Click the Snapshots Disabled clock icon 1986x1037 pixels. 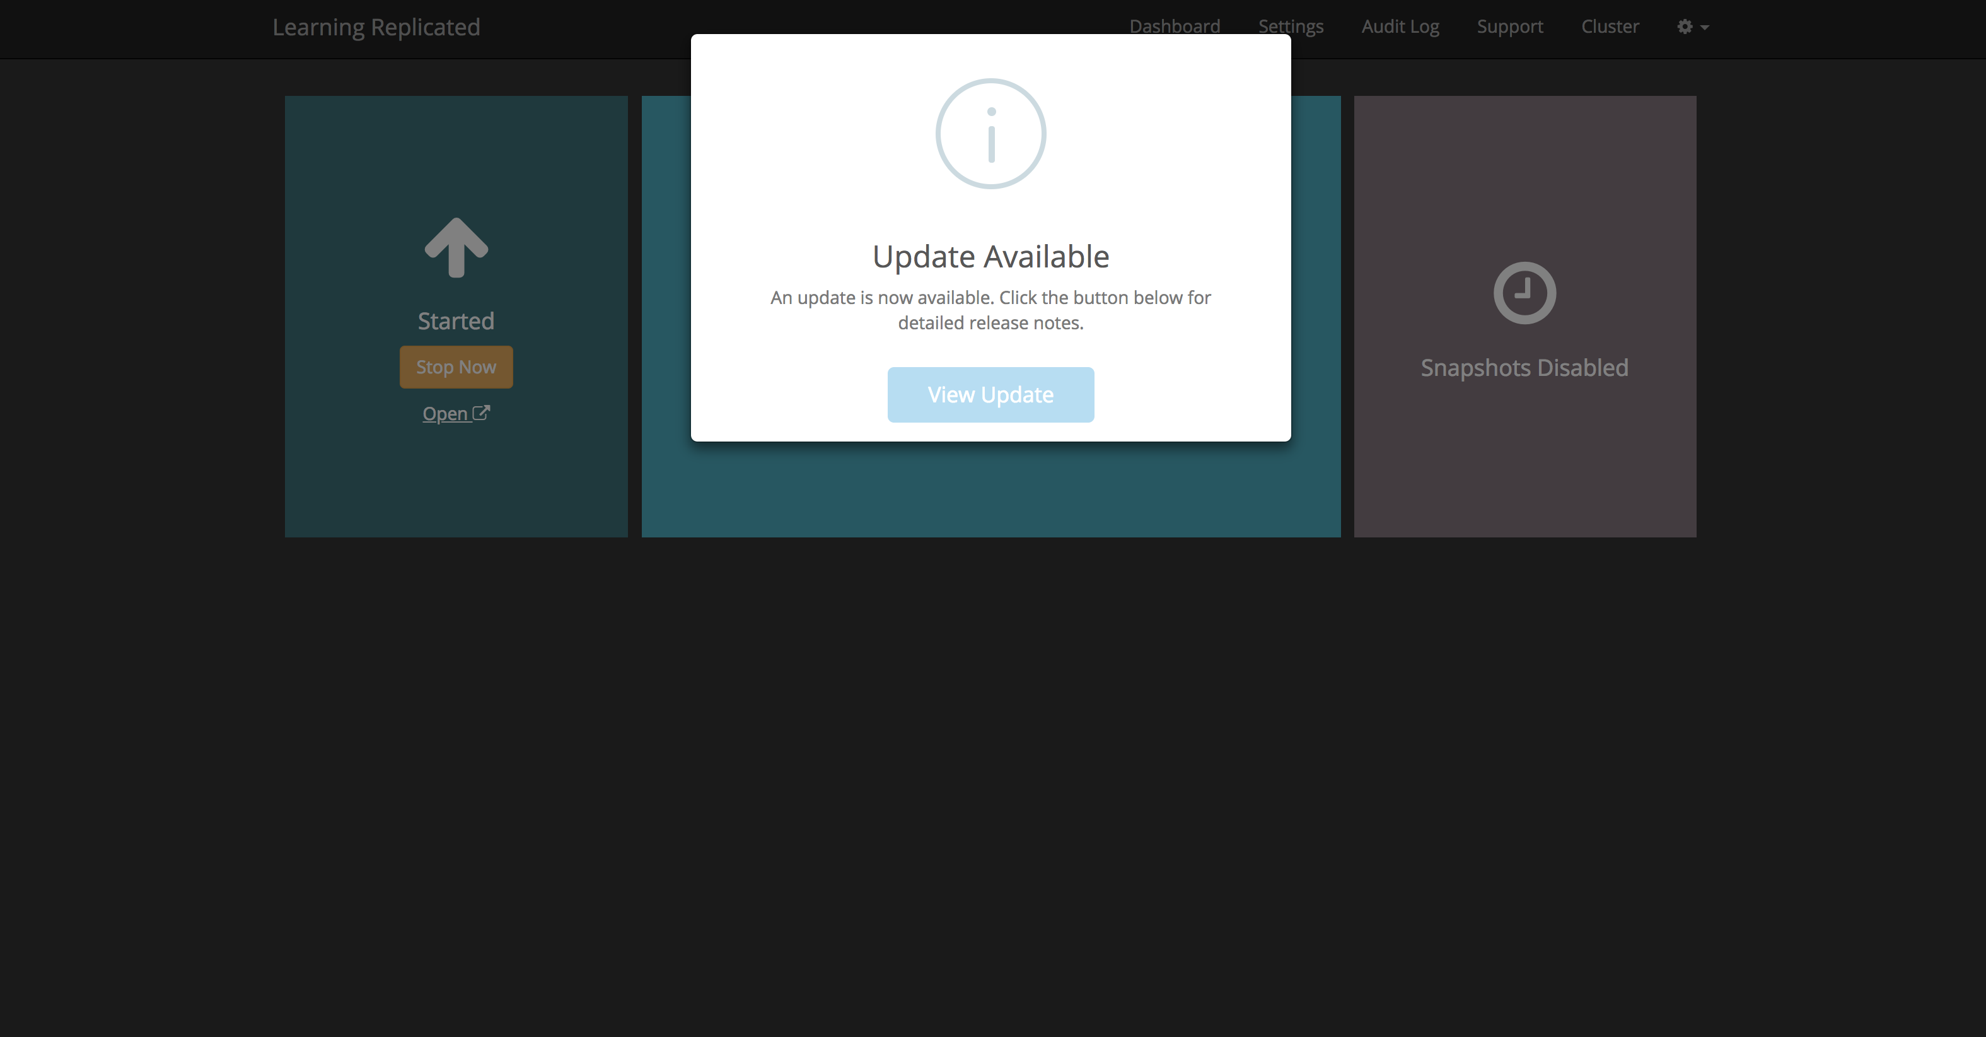1524,293
